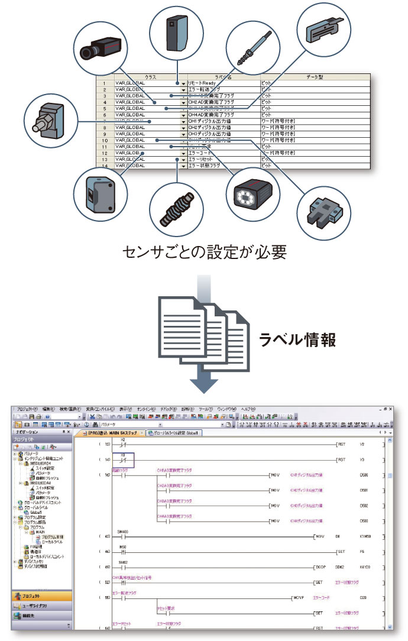The height and width of the screenshot is (641, 408).
Task: Click the エラーリセット label name cell
Action: (x=224, y=160)
